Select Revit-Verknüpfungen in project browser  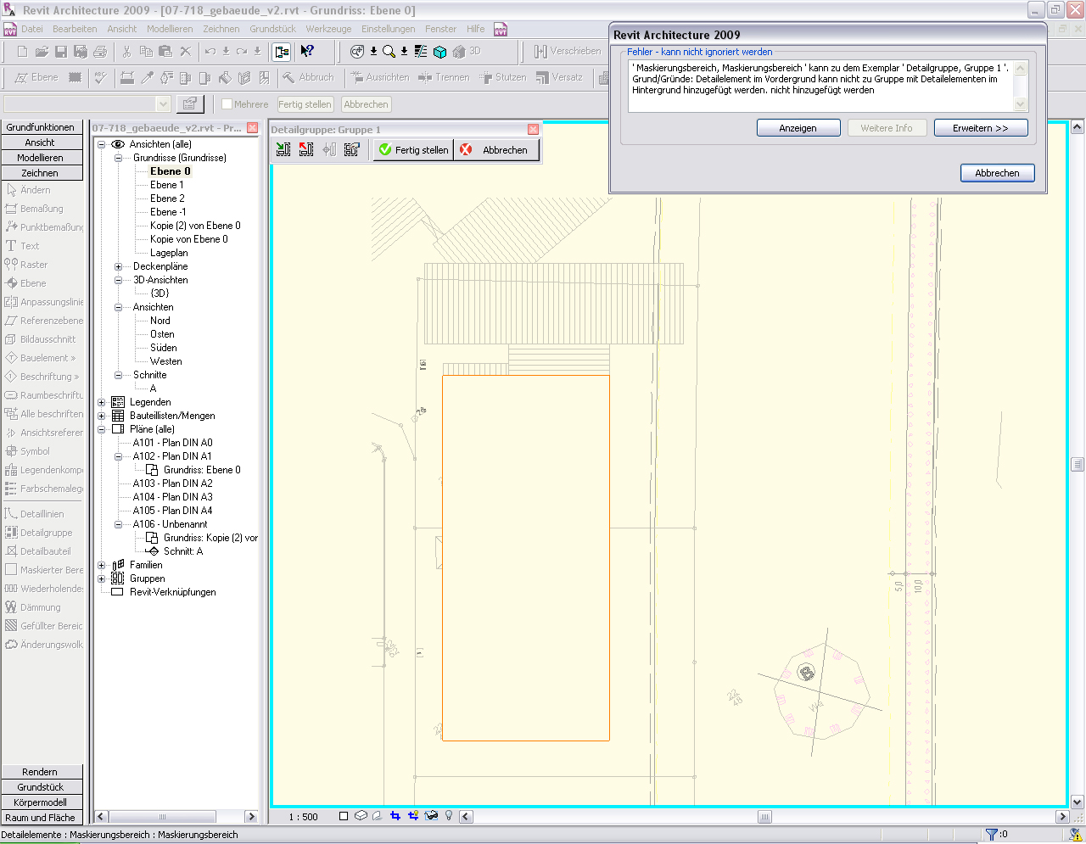tap(172, 592)
